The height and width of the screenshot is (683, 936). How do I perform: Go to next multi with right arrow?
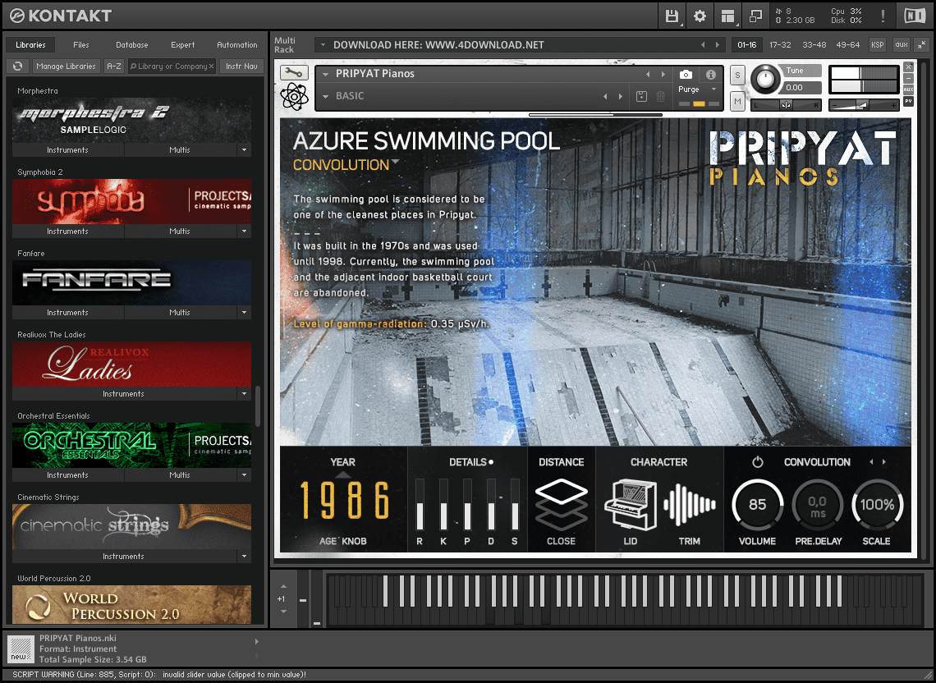click(x=717, y=45)
